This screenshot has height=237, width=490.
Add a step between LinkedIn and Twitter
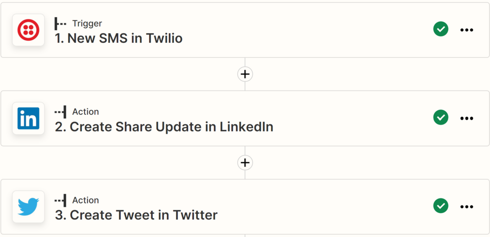click(245, 163)
